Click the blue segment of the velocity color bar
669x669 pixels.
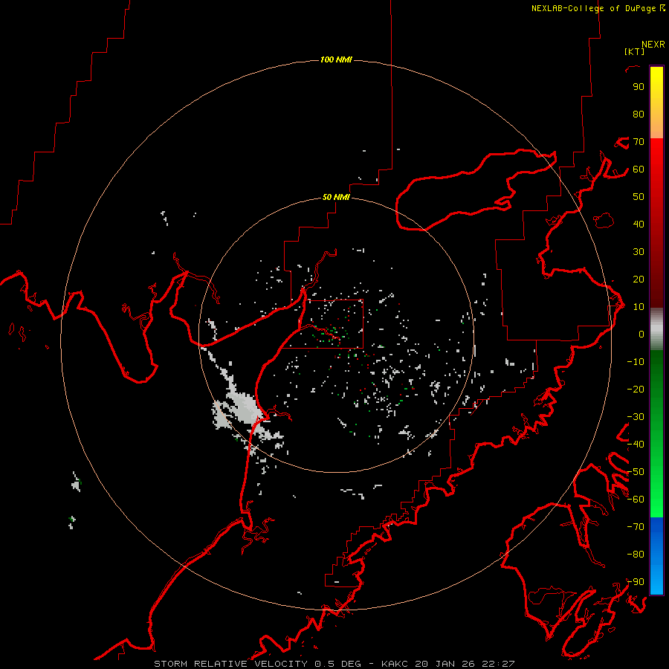click(x=656, y=556)
